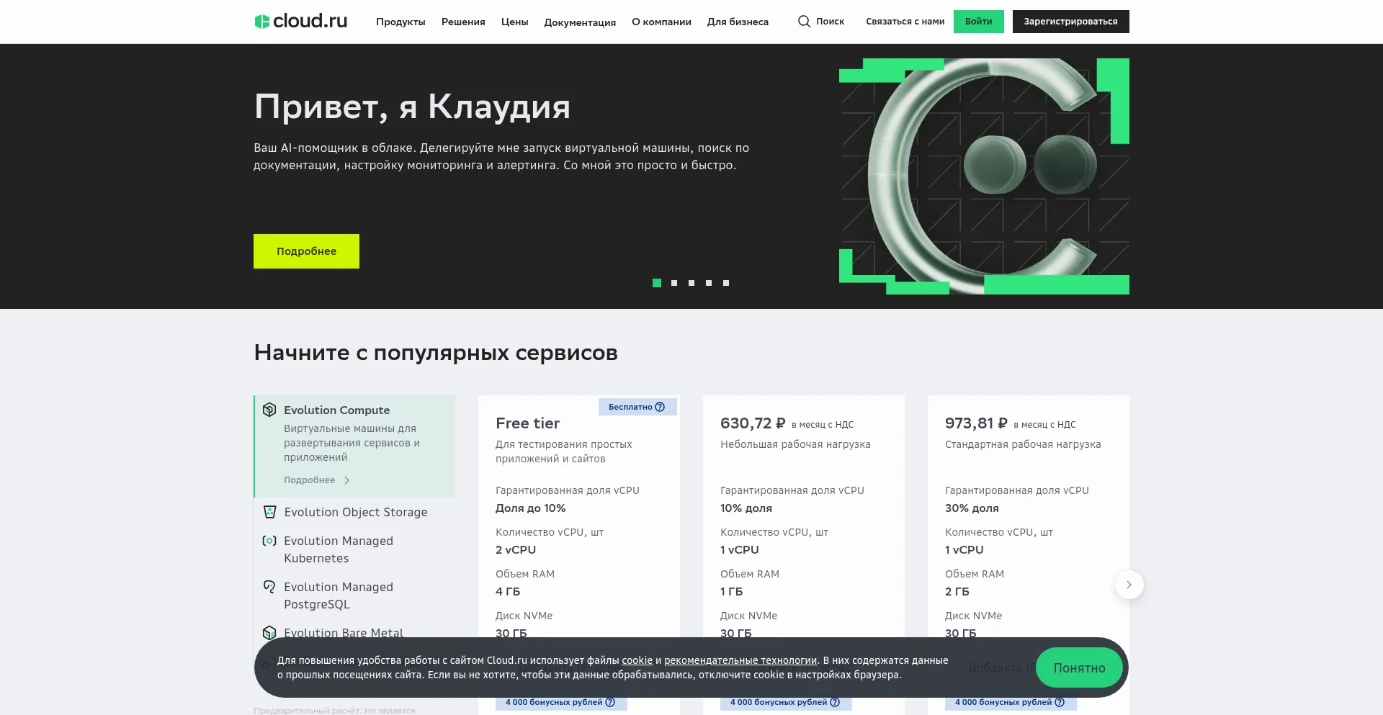The width and height of the screenshot is (1383, 715).
Task: Jump to the last carousel slide dot
Action: 726,283
